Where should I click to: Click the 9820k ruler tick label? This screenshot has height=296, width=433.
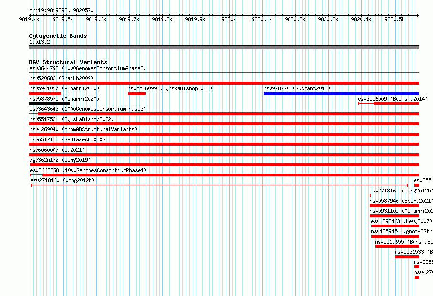(x=229, y=19)
